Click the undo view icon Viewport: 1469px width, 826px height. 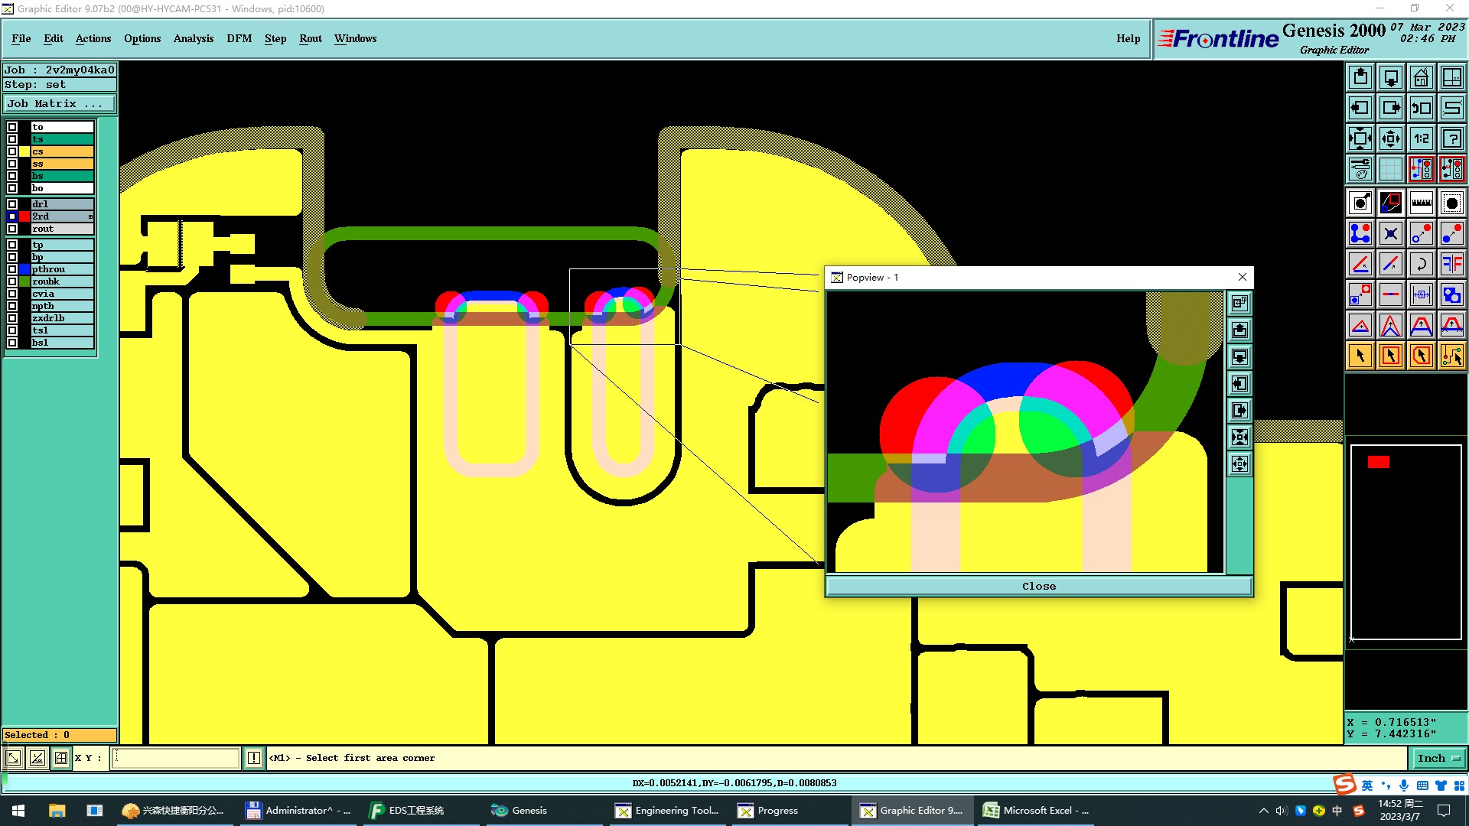pos(1421,108)
